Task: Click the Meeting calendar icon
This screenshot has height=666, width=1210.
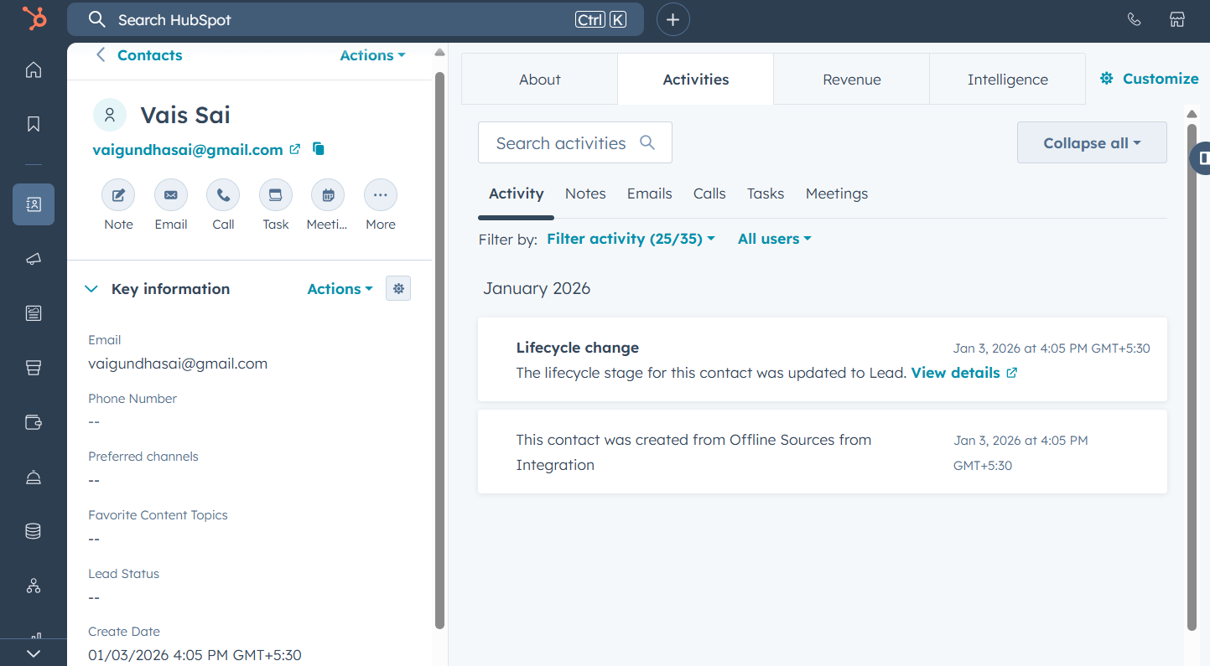Action: [327, 195]
